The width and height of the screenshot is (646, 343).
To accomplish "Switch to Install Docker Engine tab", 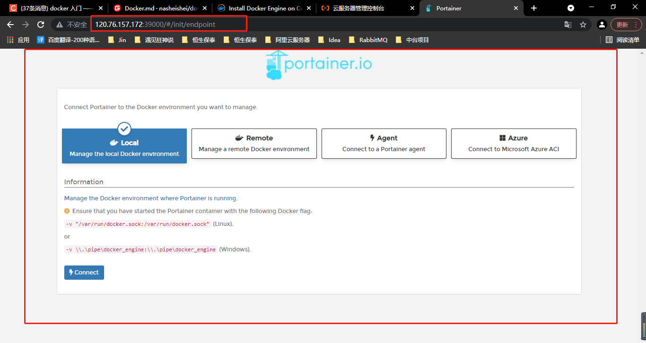I will [263, 8].
